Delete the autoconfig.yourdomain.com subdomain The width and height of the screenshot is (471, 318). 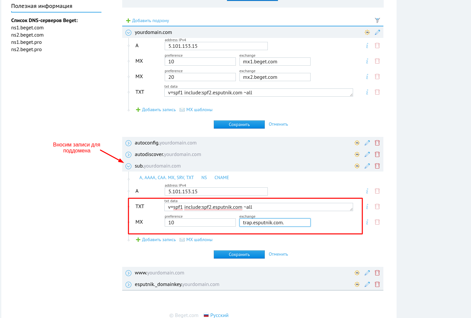(x=377, y=143)
